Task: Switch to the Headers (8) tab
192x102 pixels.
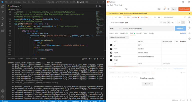Action: (124, 33)
